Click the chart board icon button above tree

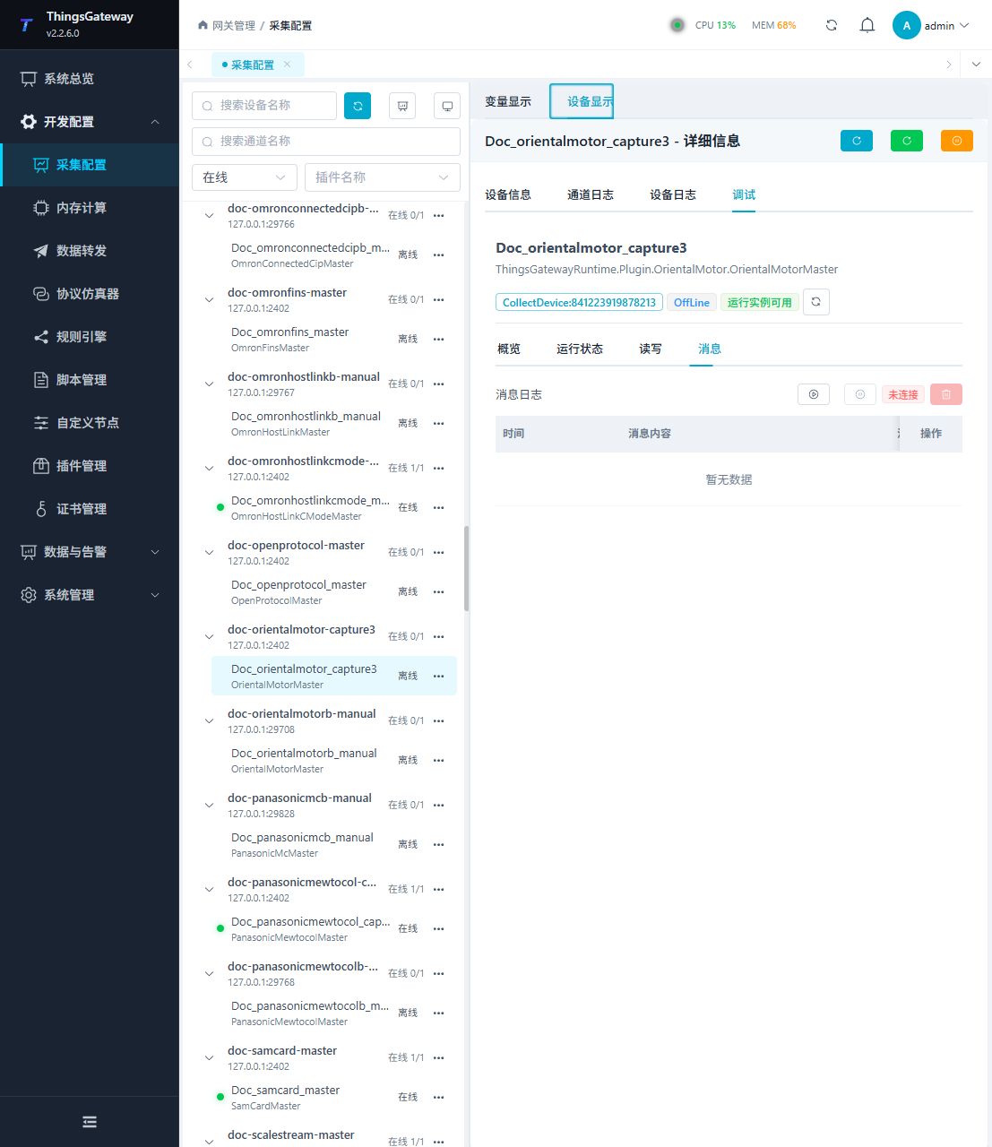pos(402,106)
